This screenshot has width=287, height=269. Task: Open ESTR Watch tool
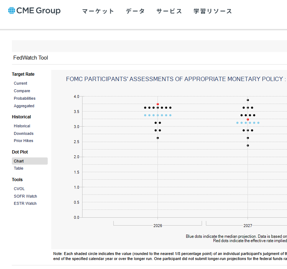25,203
